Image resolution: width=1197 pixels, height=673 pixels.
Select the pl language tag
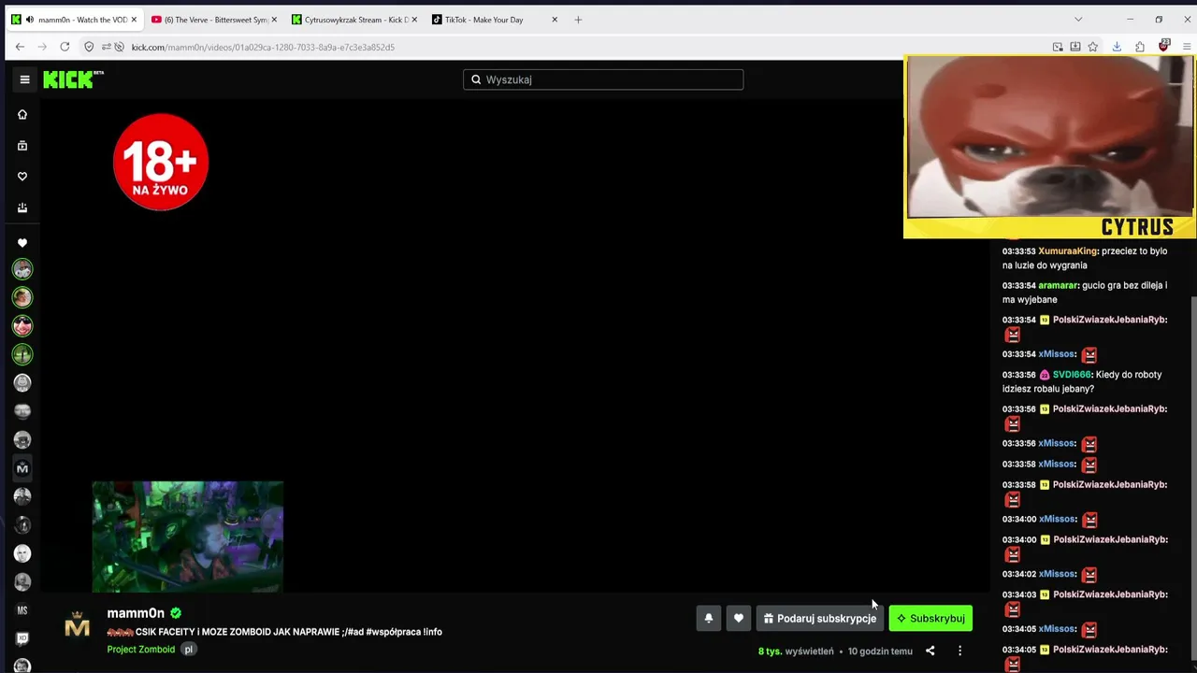[188, 650]
